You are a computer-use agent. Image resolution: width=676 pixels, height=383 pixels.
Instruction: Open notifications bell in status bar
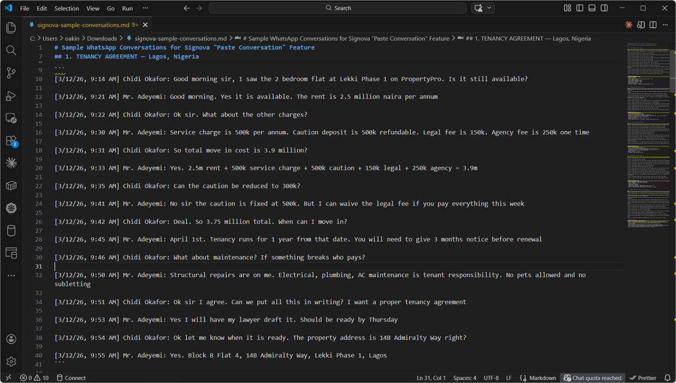click(667, 378)
